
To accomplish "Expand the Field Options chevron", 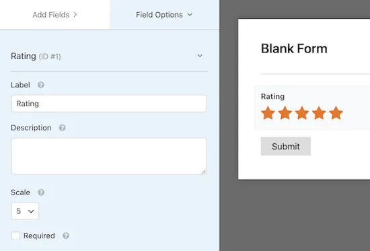I will coord(190,15).
